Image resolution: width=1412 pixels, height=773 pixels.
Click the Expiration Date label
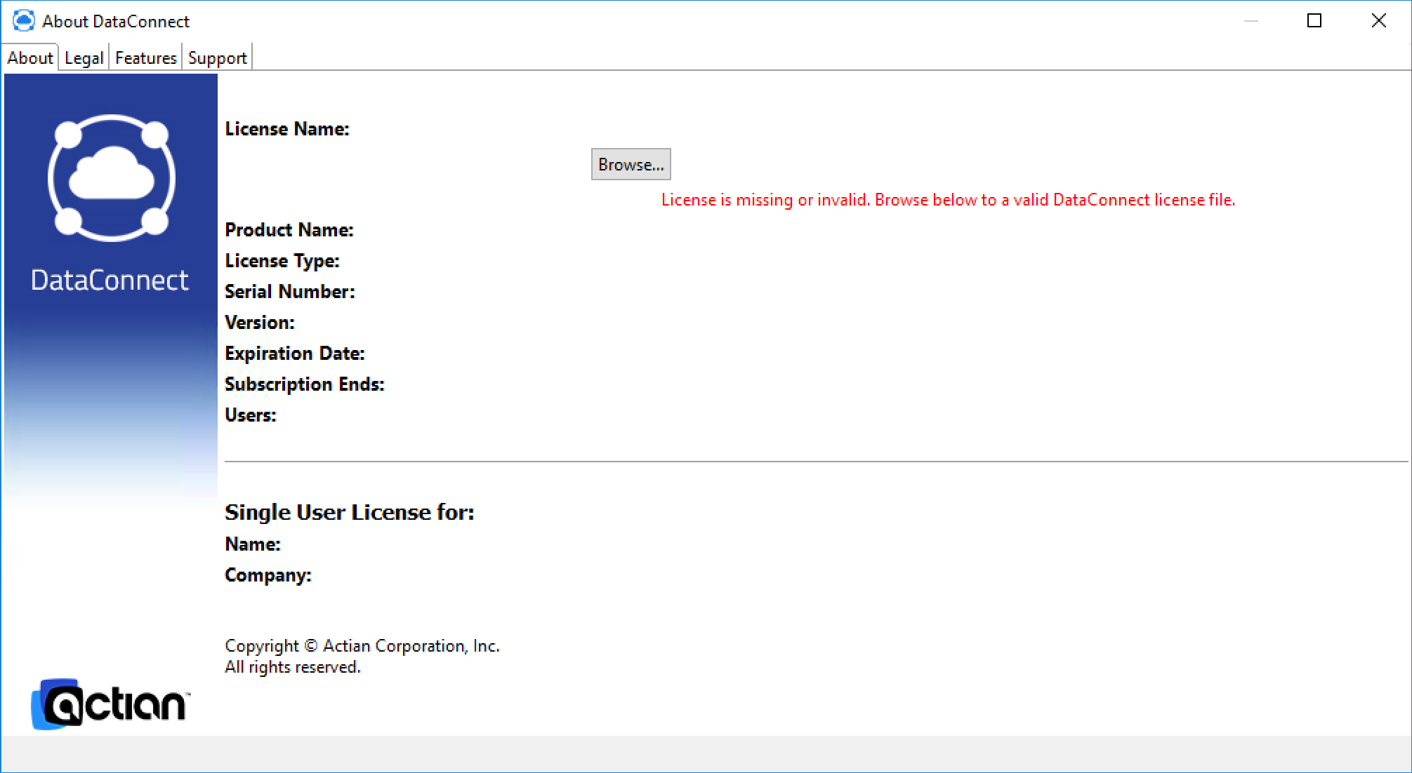(x=294, y=354)
